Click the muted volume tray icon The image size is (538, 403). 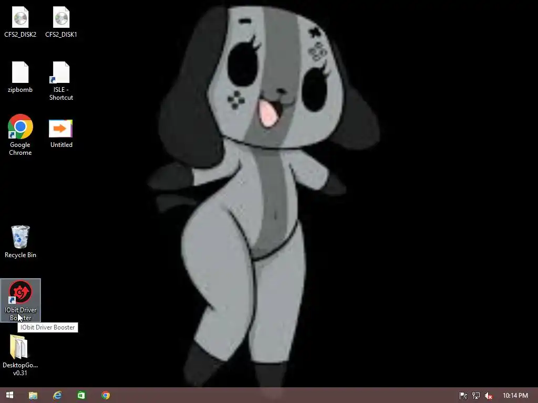(x=489, y=396)
